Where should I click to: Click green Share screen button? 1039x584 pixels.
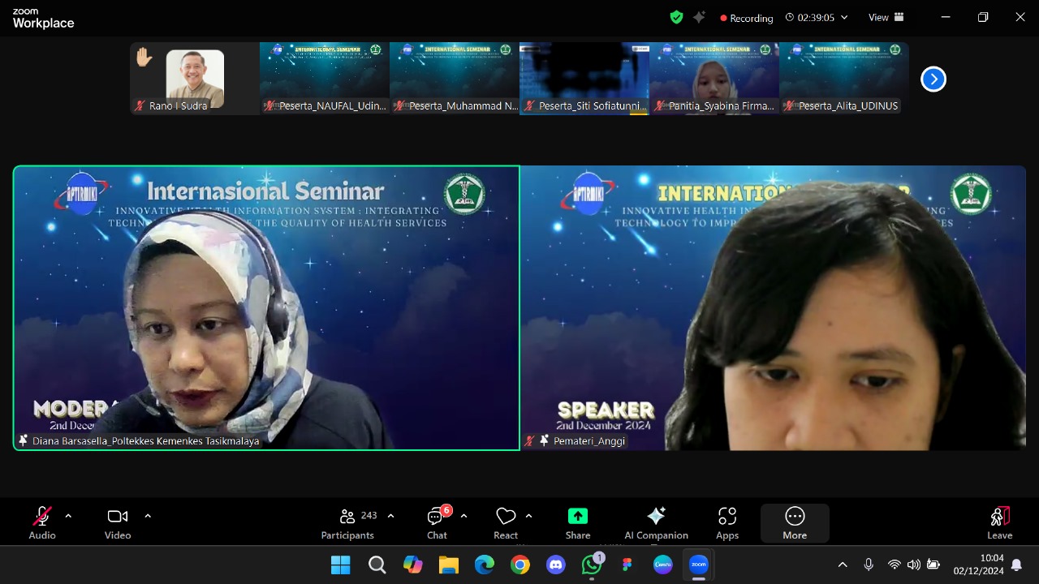(x=578, y=523)
